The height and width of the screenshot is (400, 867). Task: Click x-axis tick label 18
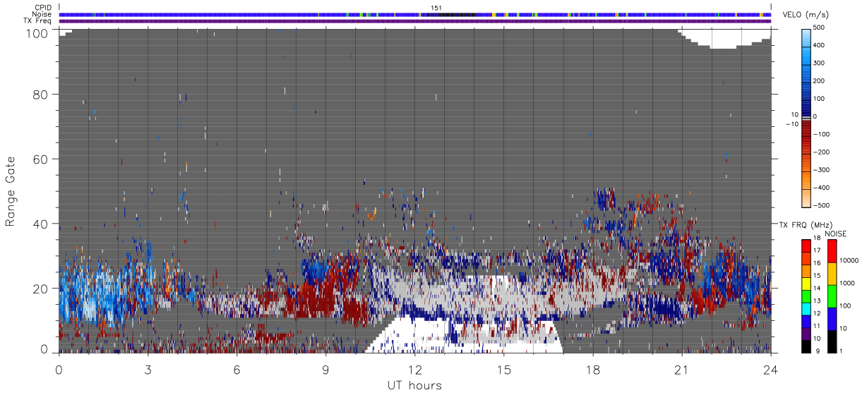(592, 370)
